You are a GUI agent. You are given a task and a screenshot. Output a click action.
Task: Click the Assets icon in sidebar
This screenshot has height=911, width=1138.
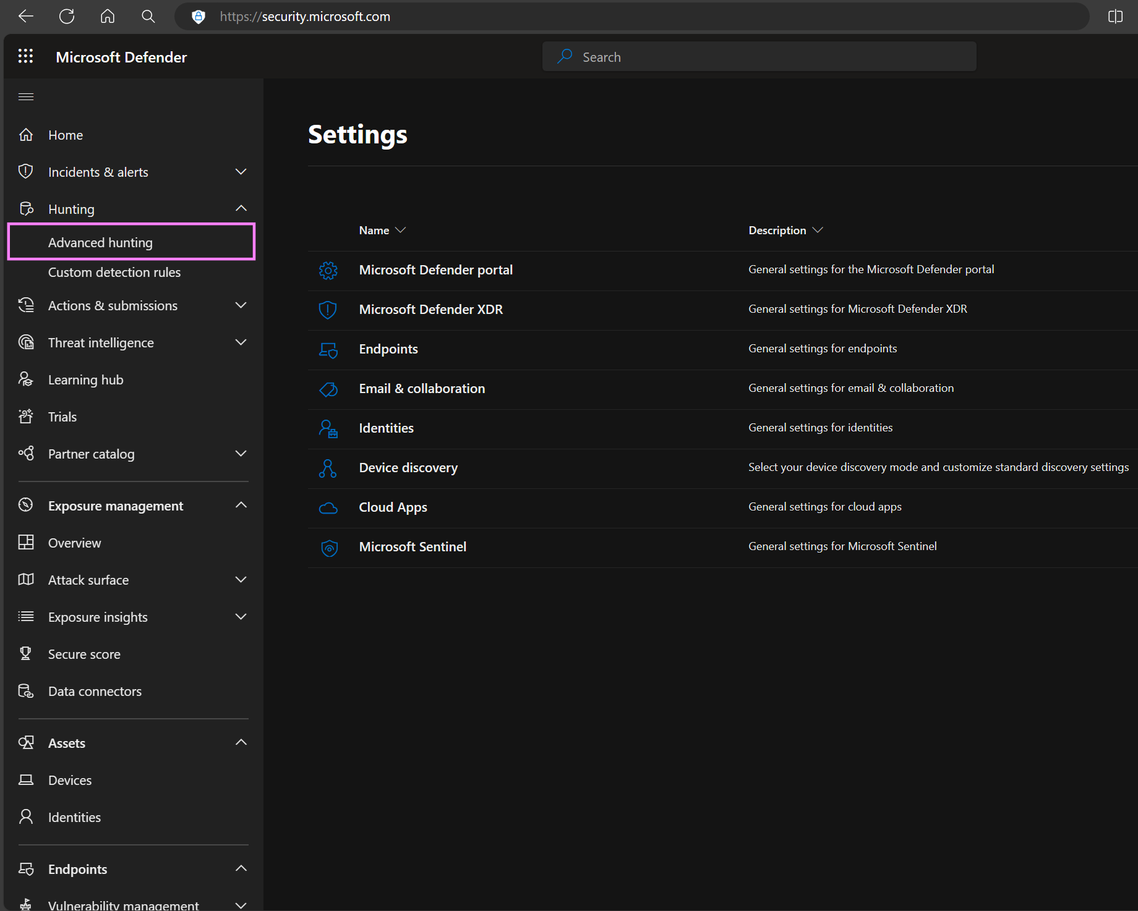click(26, 743)
